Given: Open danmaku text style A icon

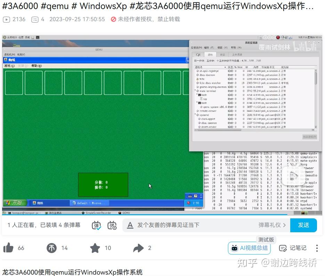Looking at the screenshot, I should (x=130, y=225).
